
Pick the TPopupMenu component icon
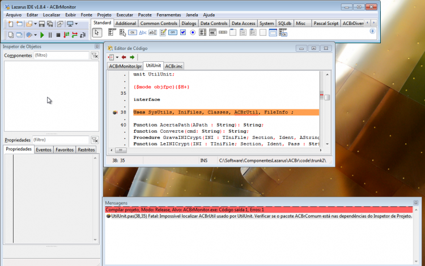tap(122, 32)
